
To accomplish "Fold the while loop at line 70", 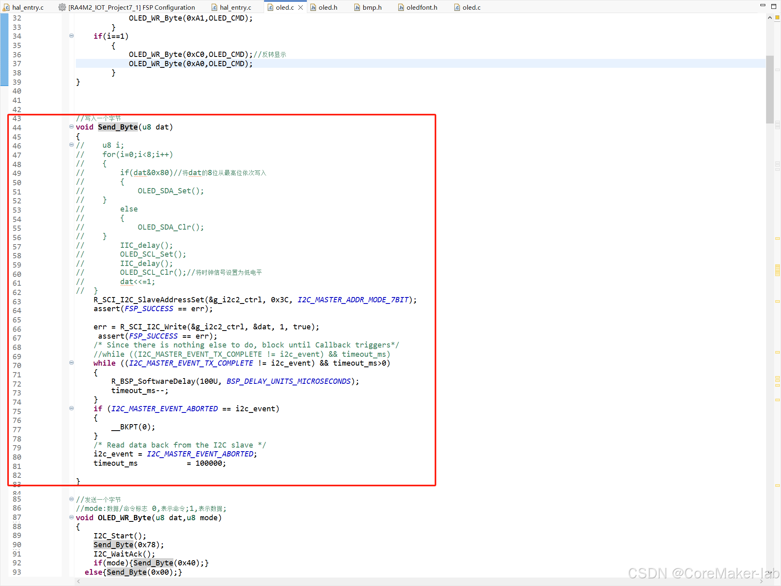I will point(71,363).
